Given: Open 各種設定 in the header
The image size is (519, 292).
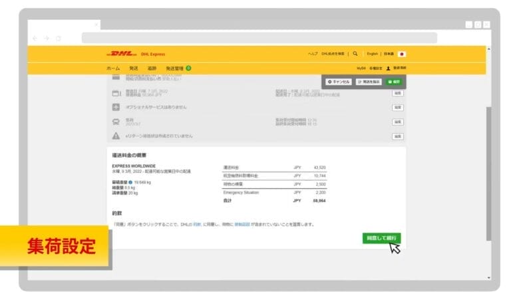Looking at the screenshot, I should [x=376, y=68].
